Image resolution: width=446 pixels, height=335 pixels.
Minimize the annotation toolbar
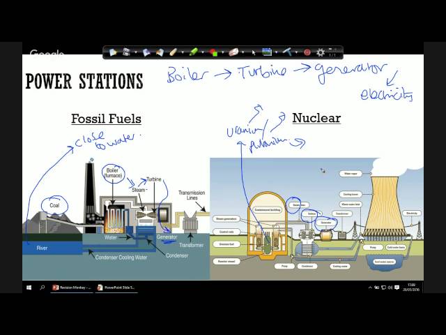pos(330,50)
